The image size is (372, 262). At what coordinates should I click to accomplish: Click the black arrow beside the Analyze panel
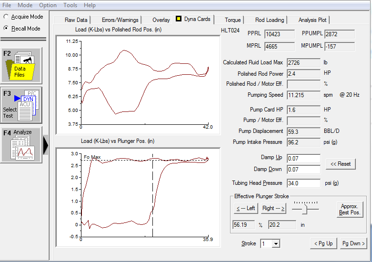pos(46,145)
